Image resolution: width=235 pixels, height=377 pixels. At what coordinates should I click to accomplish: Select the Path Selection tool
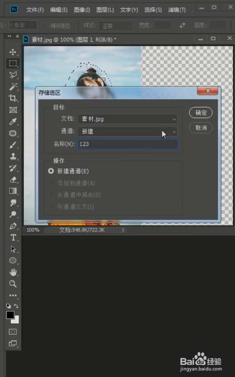click(13, 249)
